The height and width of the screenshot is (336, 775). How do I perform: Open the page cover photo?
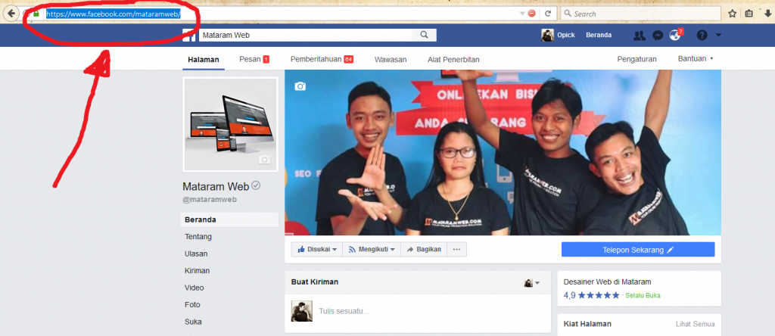tap(503, 152)
